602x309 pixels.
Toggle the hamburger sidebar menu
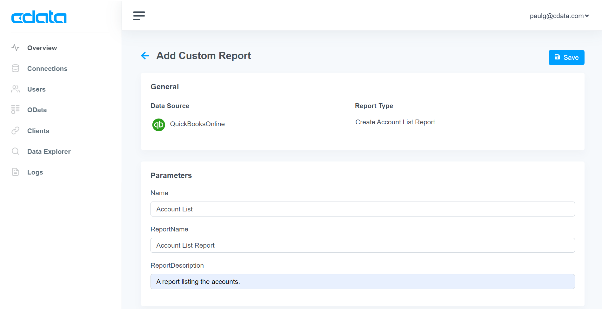pyautogui.click(x=139, y=16)
